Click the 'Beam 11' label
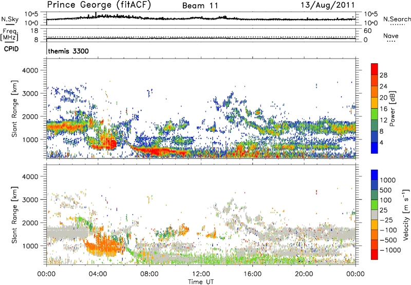This screenshot has height=285, width=411. [200, 6]
